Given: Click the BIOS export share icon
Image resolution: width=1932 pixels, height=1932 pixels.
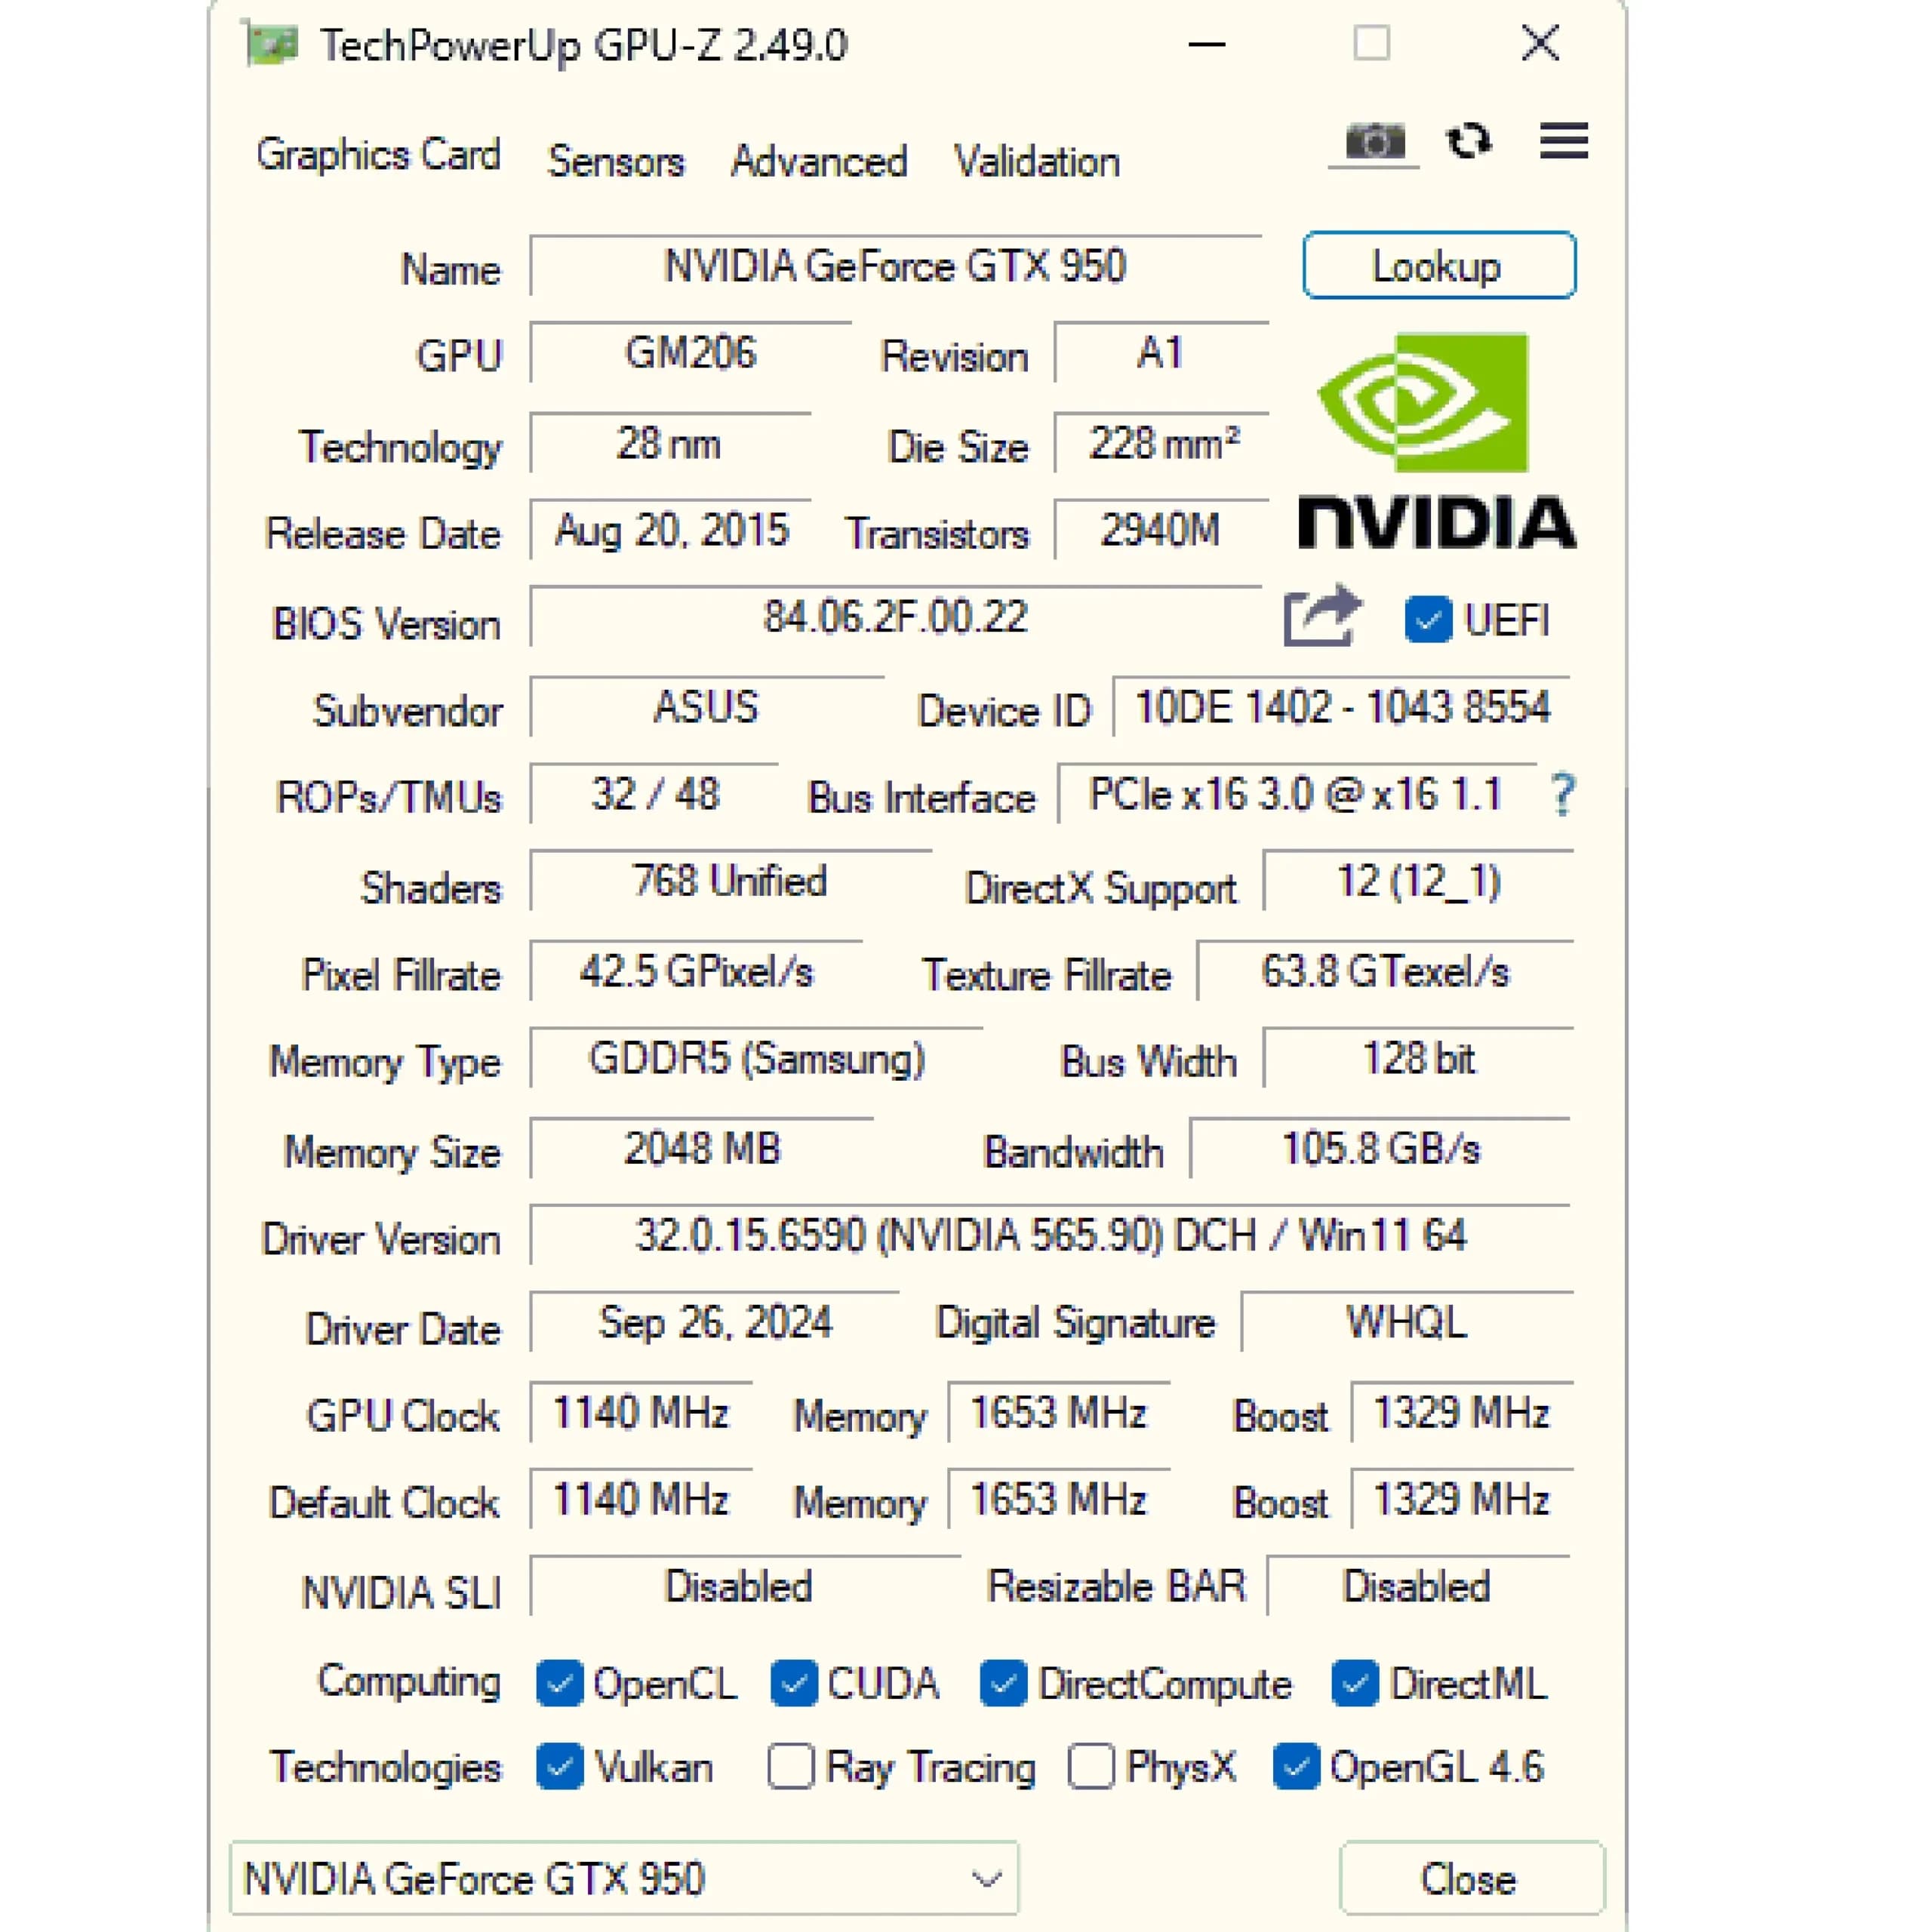Looking at the screenshot, I should [1322, 616].
